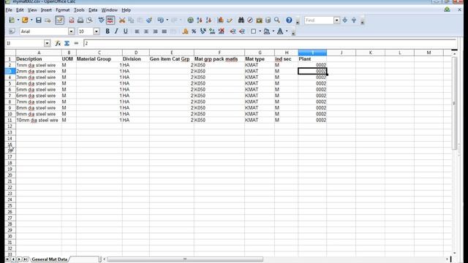Click the Copy icon
The image size is (468, 263).
(131, 20)
